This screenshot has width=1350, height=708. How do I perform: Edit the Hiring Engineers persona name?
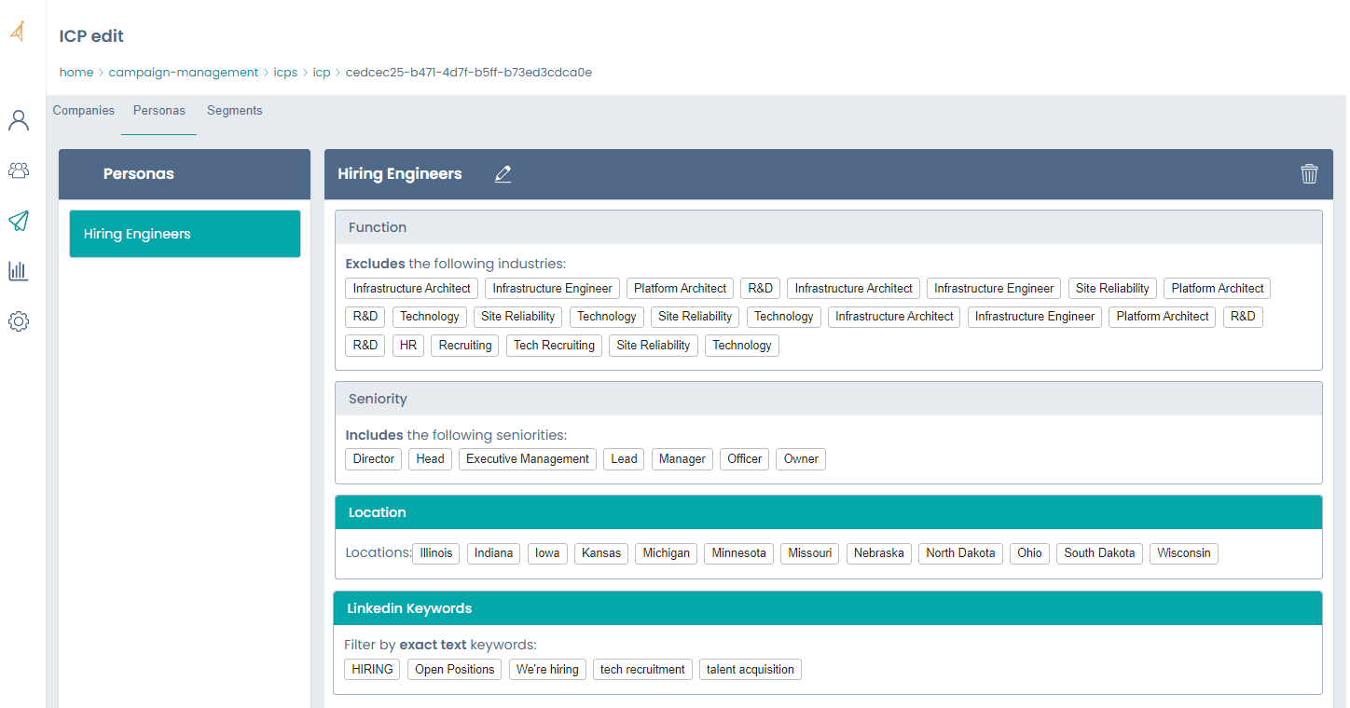point(503,174)
